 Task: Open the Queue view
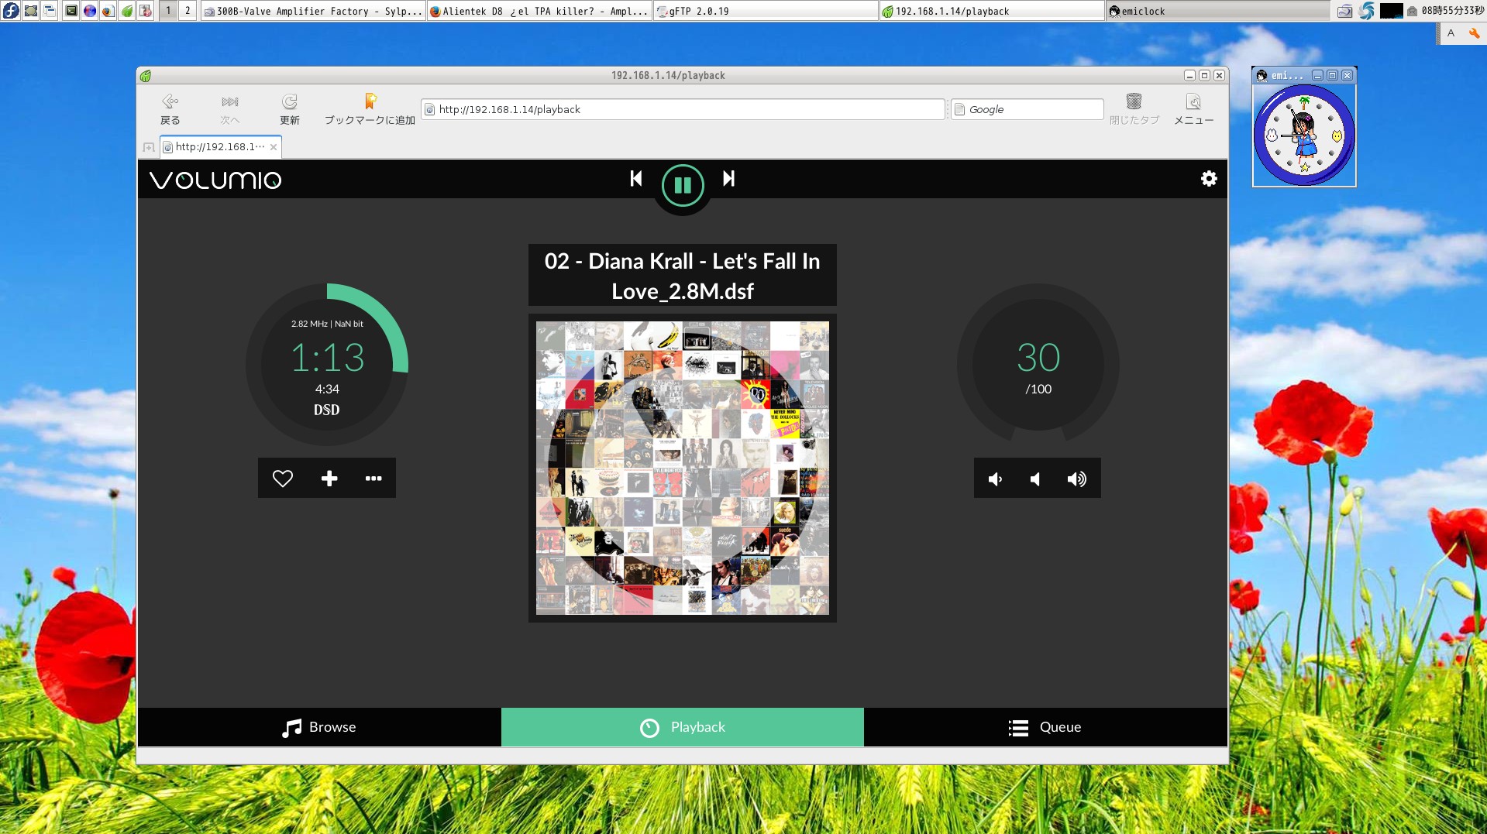(x=1045, y=726)
